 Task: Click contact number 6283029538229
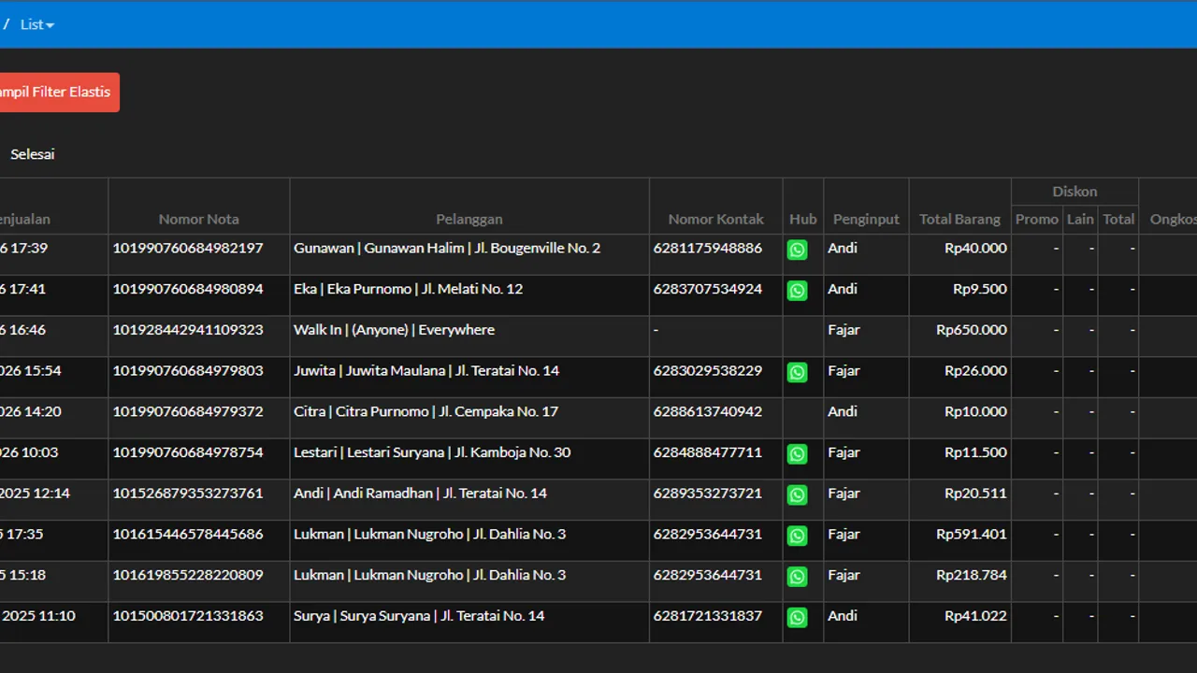pyautogui.click(x=708, y=370)
